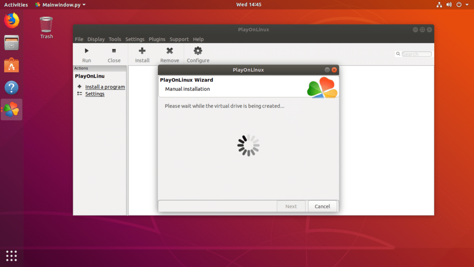Screen dimensions: 474x267
Task: Open the Files manager dock icon
Action: [x=12, y=42]
